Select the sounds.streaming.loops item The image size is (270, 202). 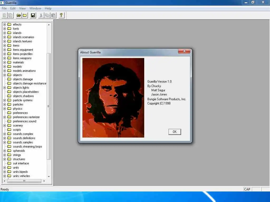click(x=27, y=146)
